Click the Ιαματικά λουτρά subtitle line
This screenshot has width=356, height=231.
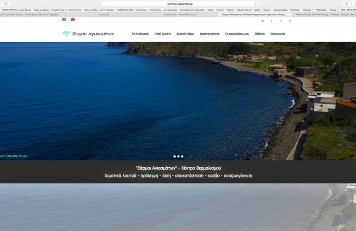coord(178,176)
